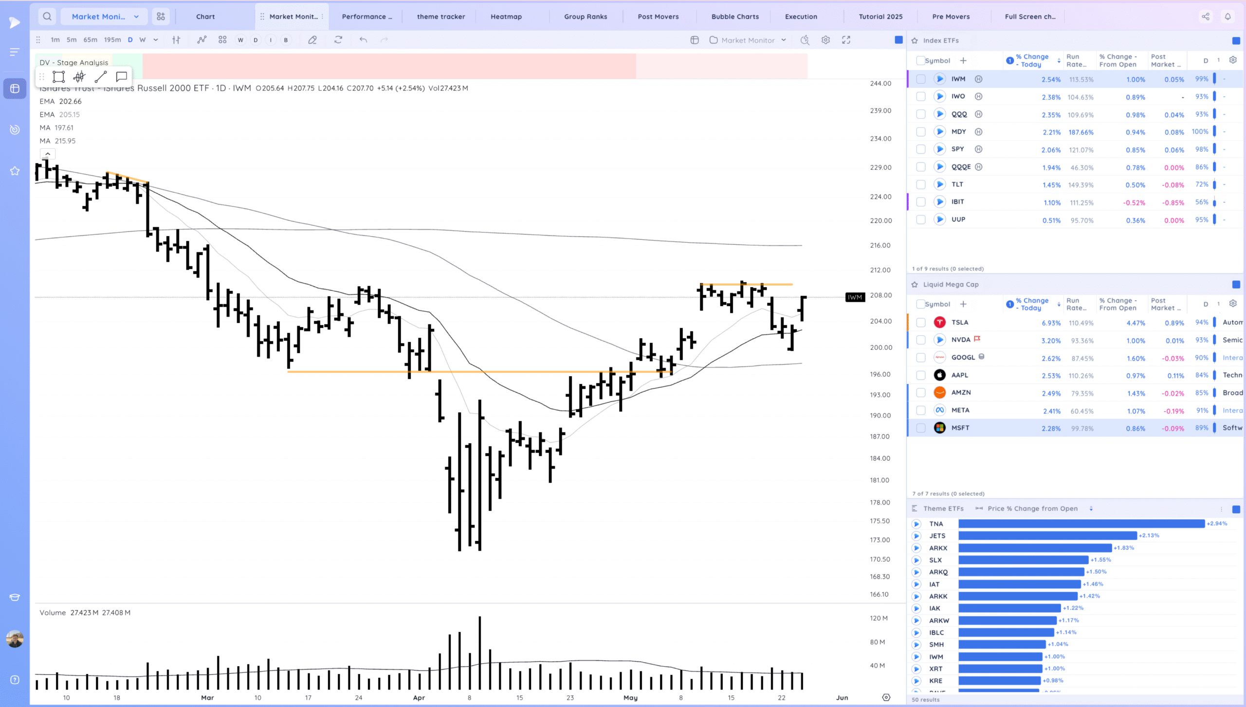Check the IWM row checkbox
1246x707 pixels.
[920, 79]
